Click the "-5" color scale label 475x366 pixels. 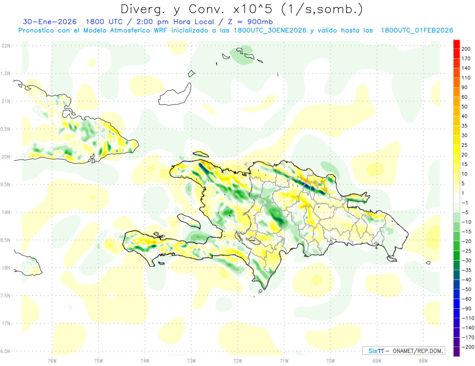click(465, 212)
